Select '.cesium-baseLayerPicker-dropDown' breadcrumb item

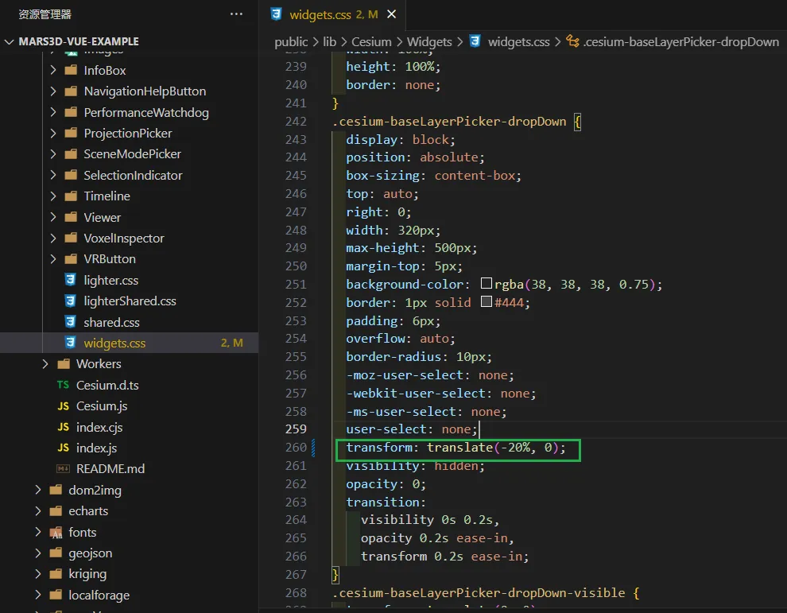click(680, 41)
